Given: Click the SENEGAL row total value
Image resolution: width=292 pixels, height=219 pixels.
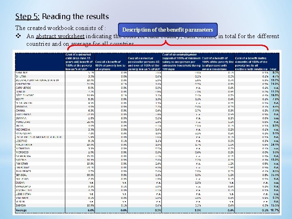Looking at the screenshot, I should pyautogui.click(x=275, y=175).
